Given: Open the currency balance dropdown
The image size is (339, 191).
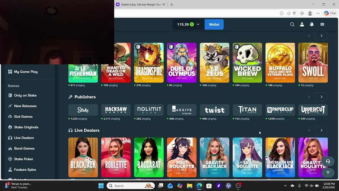Looking at the screenshot, I should pos(188,24).
